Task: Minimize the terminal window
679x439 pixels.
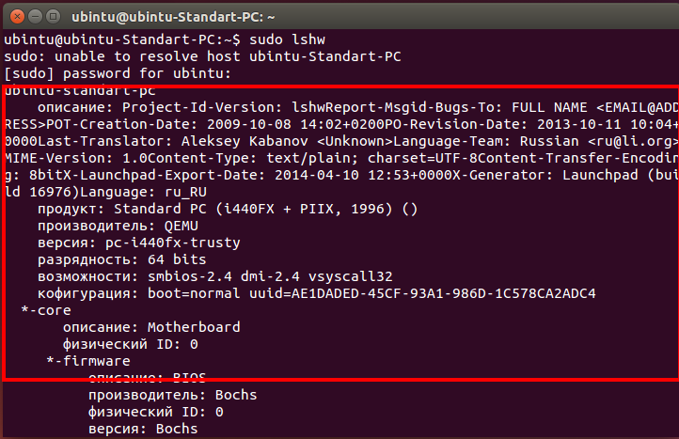Action: 35,17
